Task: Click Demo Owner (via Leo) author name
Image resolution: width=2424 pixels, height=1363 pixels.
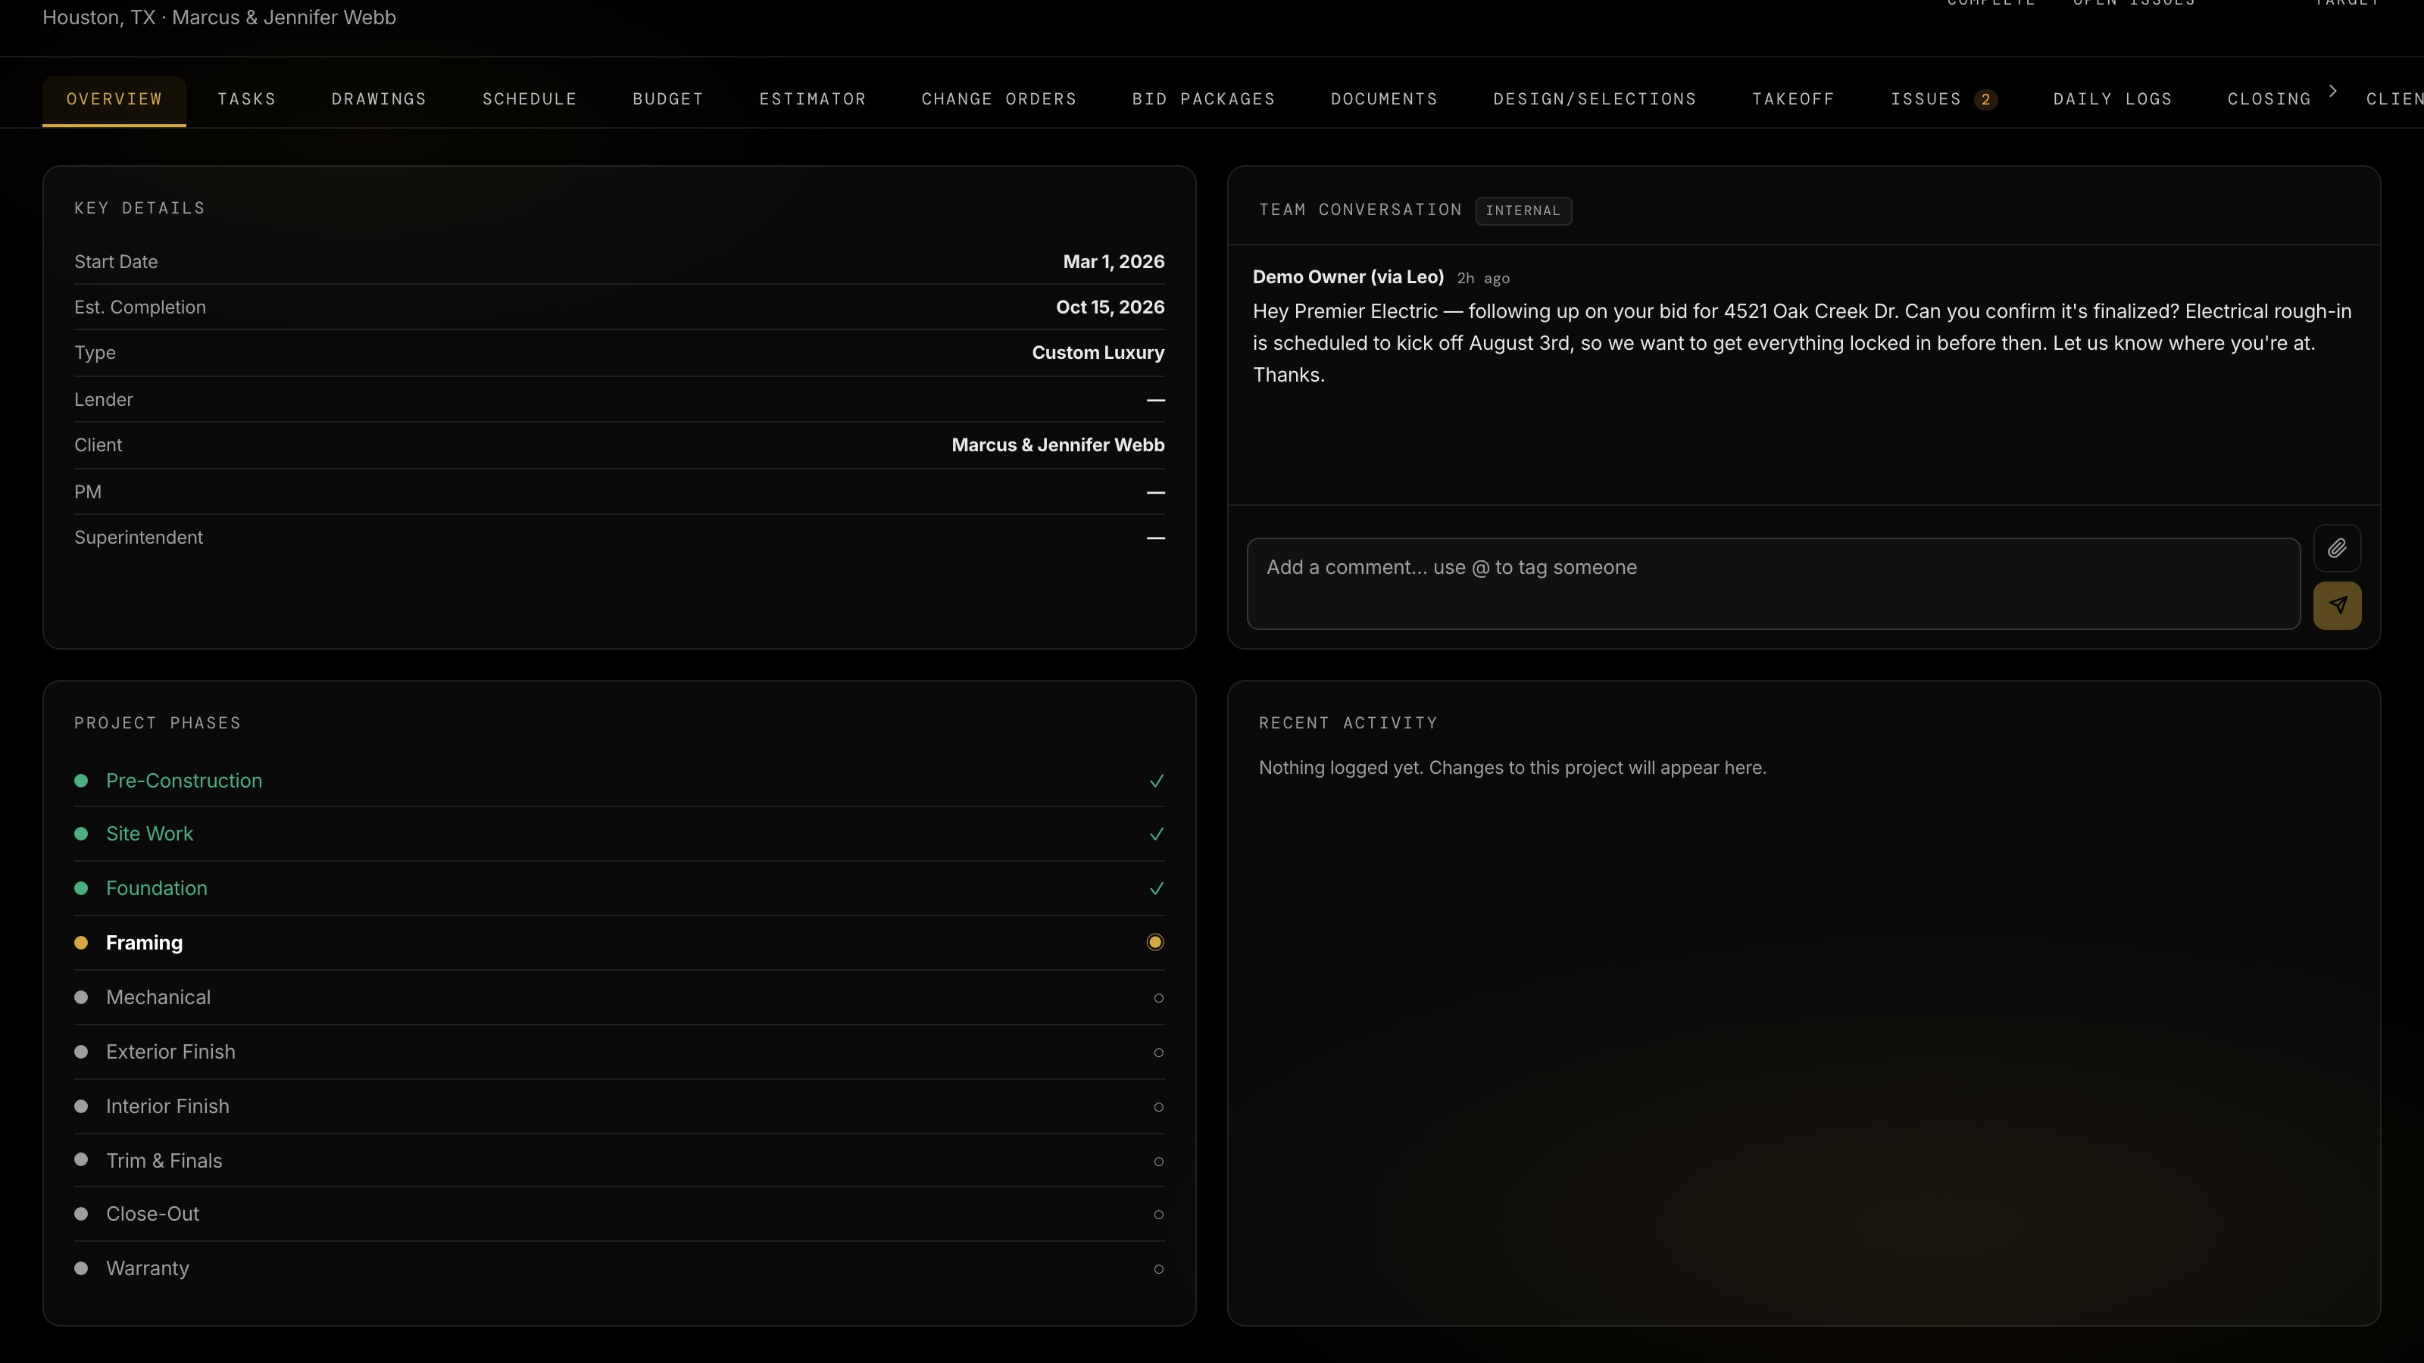Action: pyautogui.click(x=1348, y=277)
